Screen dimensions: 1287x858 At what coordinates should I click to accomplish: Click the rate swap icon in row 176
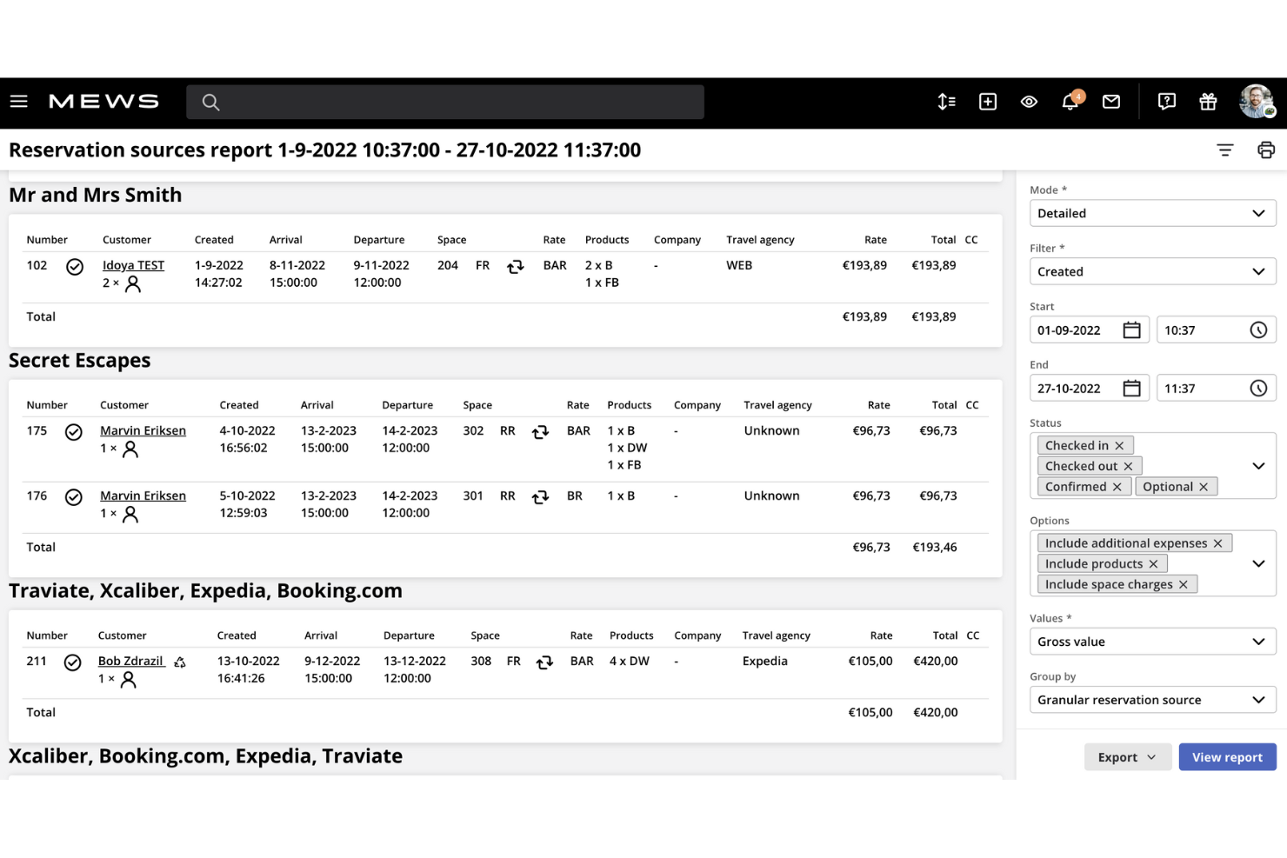[x=540, y=497]
